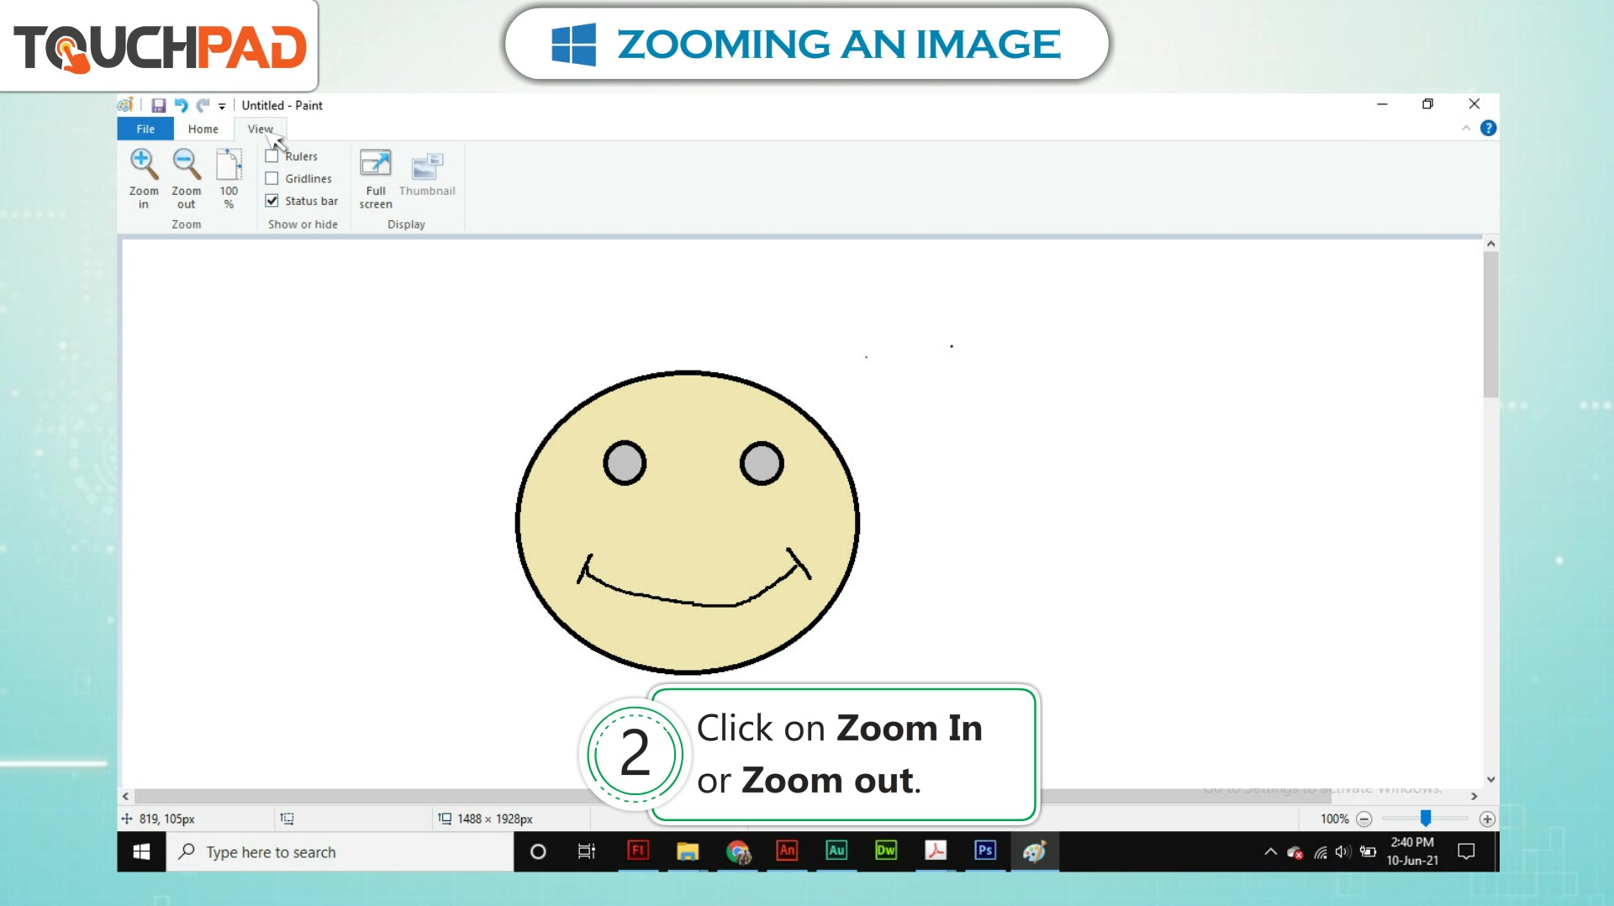
Task: Open Adobe Audition from taskbar
Action: pos(836,851)
